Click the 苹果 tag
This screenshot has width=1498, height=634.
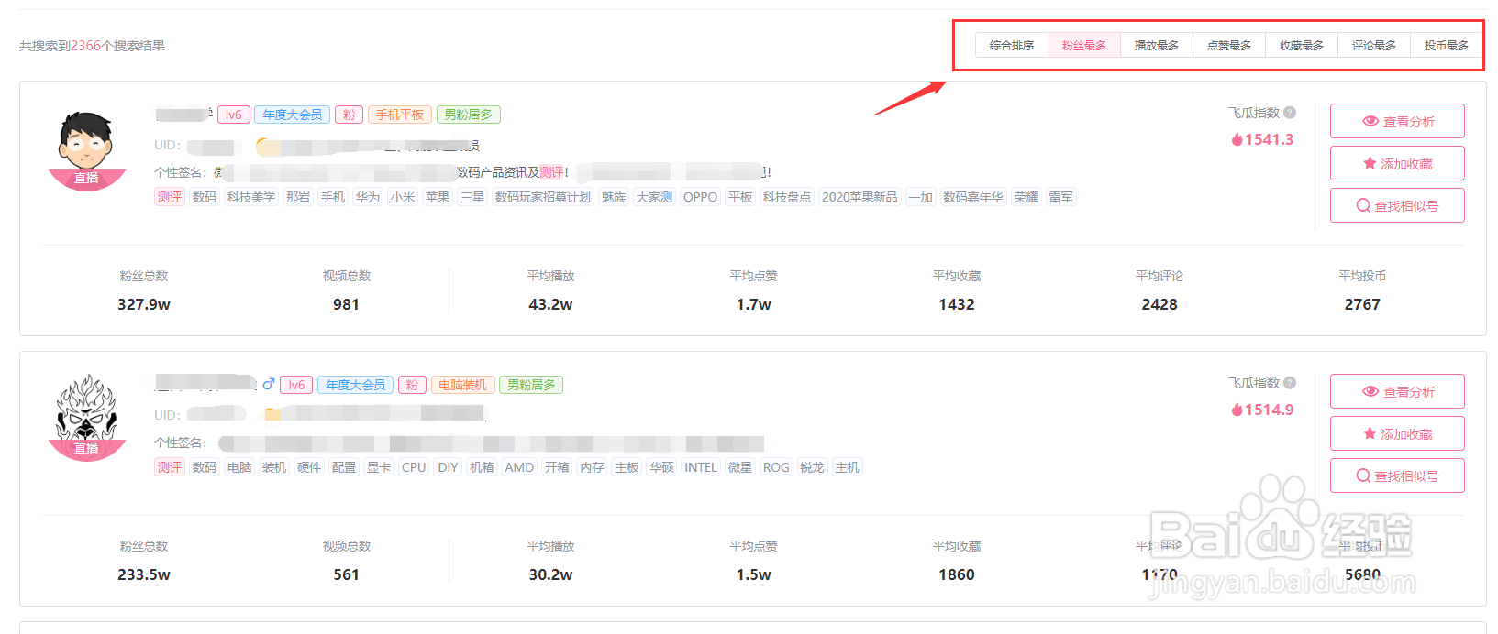coord(438,197)
